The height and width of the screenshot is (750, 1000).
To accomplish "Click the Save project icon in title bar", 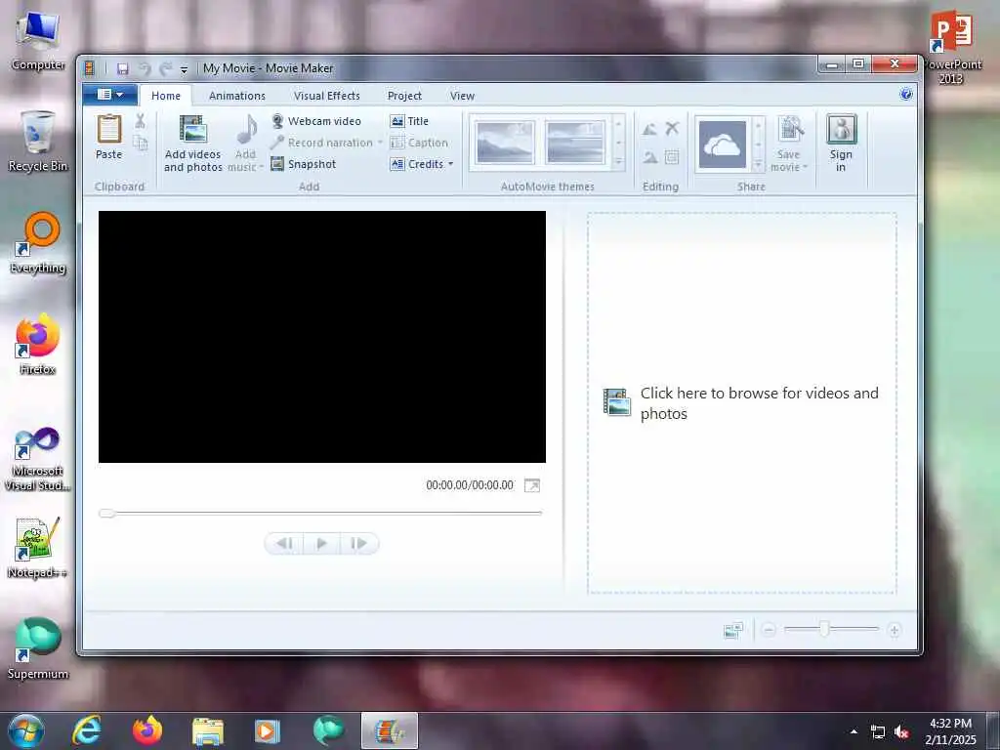I will click(123, 69).
